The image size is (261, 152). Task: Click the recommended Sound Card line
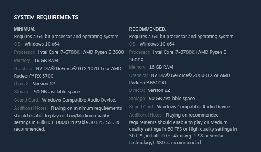(x=180, y=107)
